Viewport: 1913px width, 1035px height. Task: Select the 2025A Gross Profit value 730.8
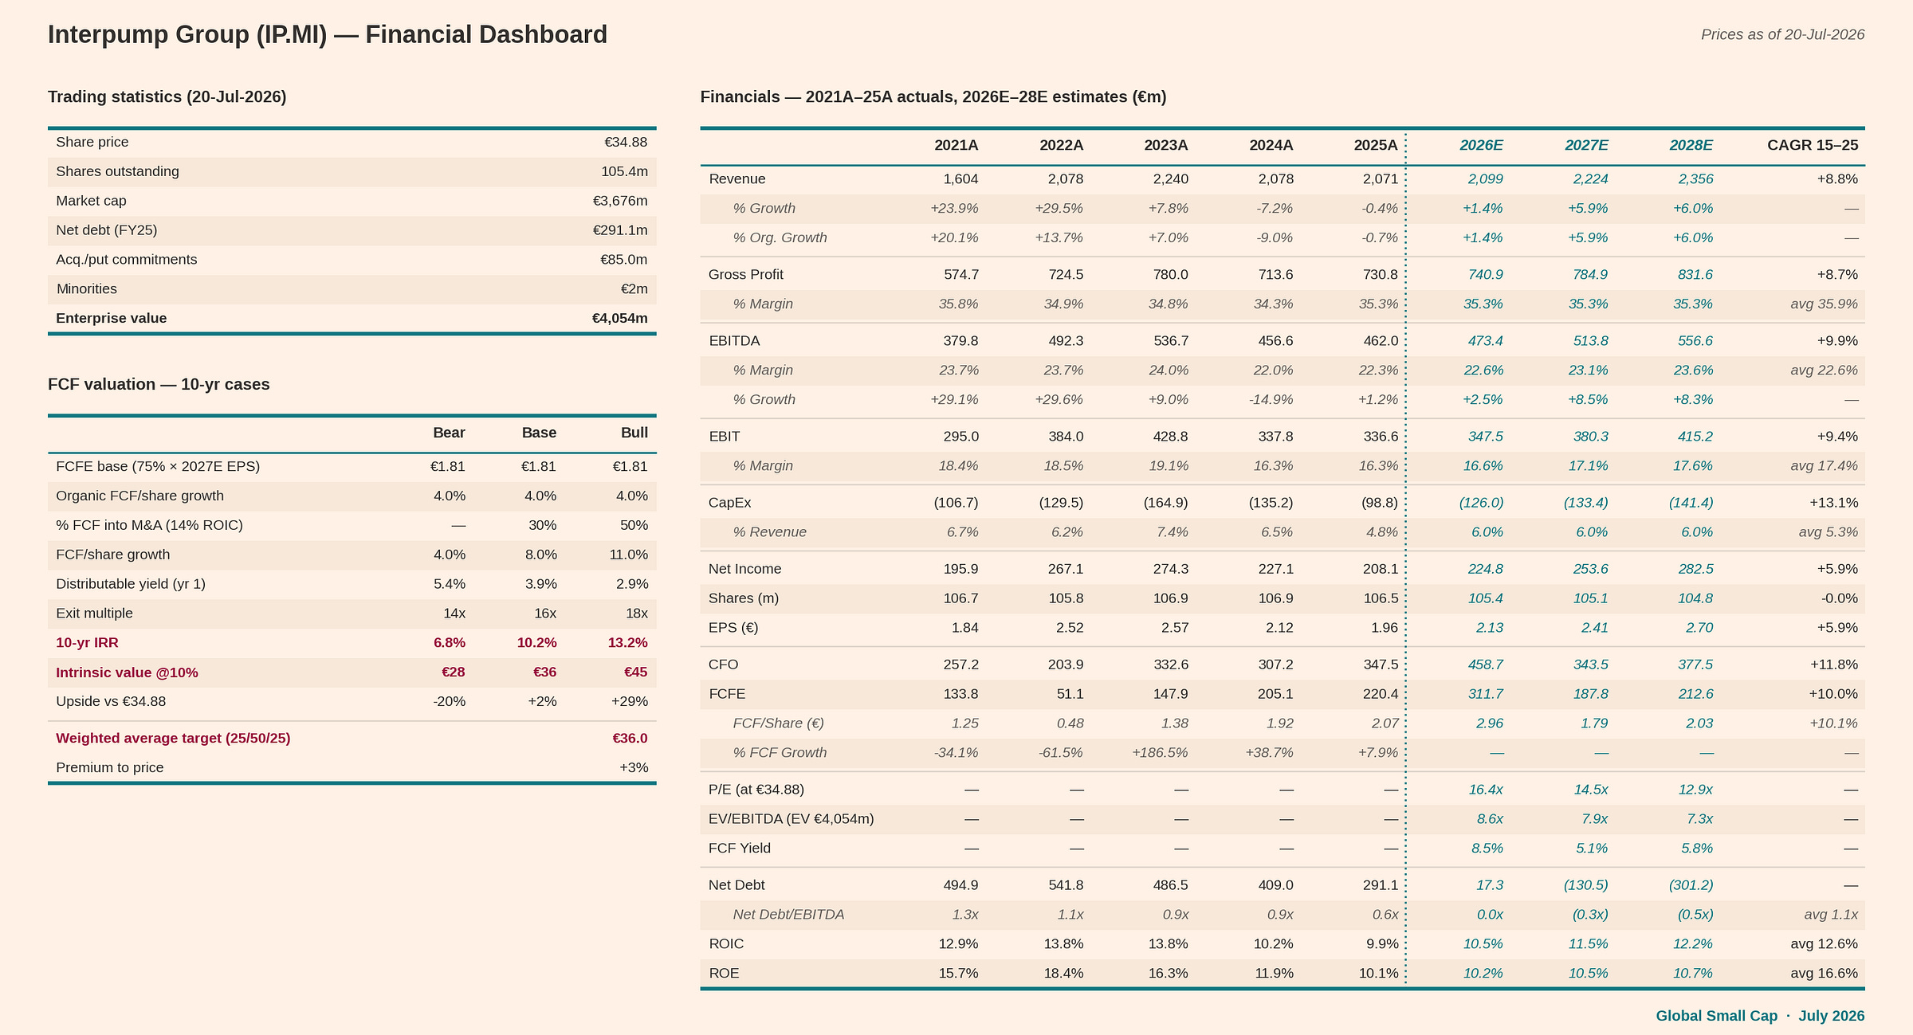pos(1381,276)
